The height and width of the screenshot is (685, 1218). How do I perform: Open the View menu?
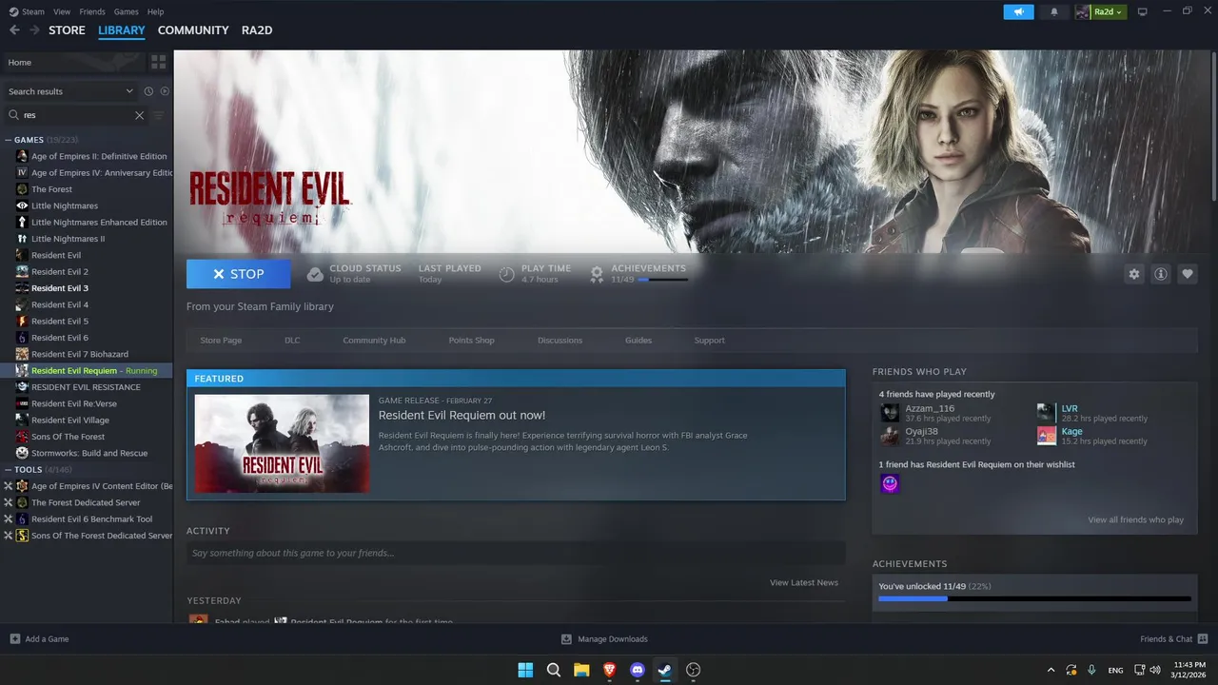point(62,11)
